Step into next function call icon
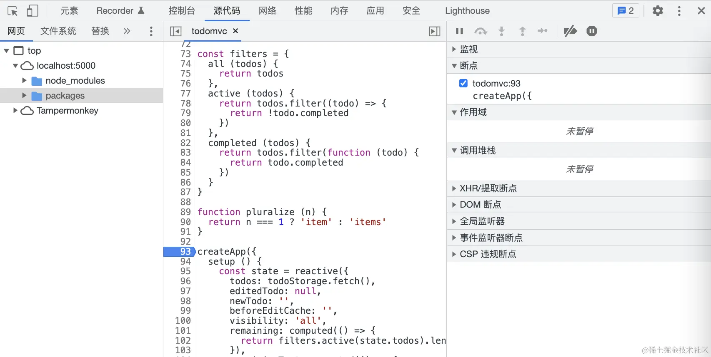The height and width of the screenshot is (357, 711). (502, 31)
